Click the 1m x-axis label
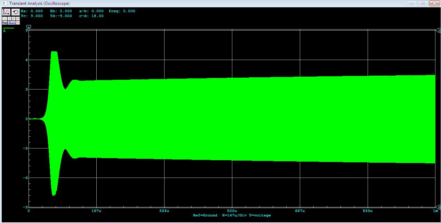This screenshot has width=441, height=223. coord(435,211)
